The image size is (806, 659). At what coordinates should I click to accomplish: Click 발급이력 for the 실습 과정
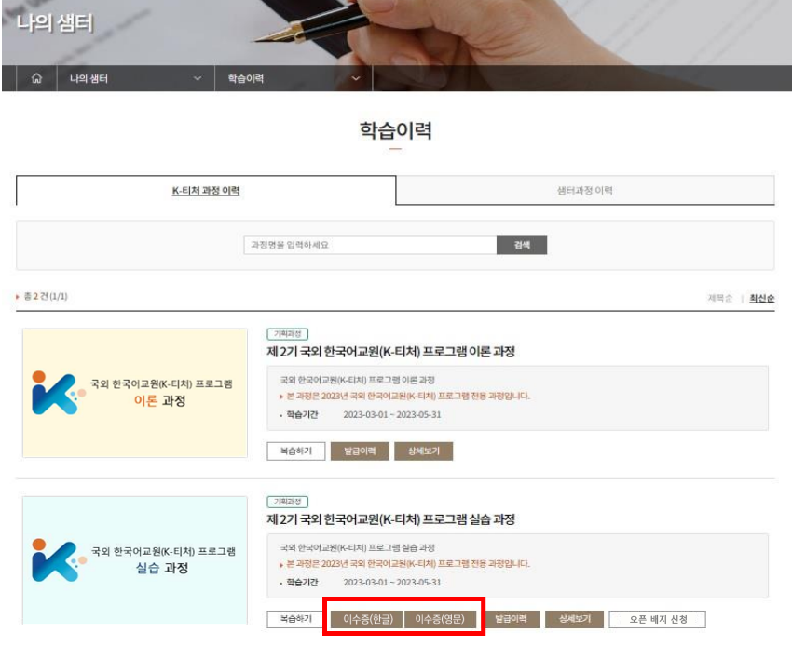tap(511, 619)
